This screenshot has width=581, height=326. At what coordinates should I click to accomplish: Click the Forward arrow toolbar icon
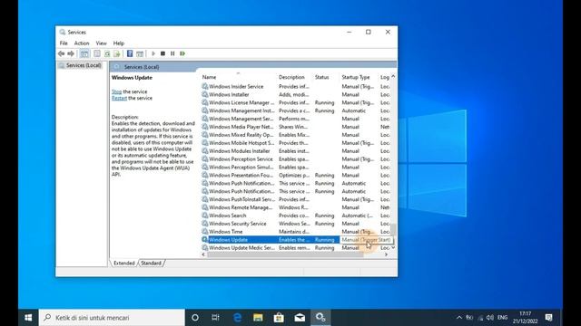[71, 53]
